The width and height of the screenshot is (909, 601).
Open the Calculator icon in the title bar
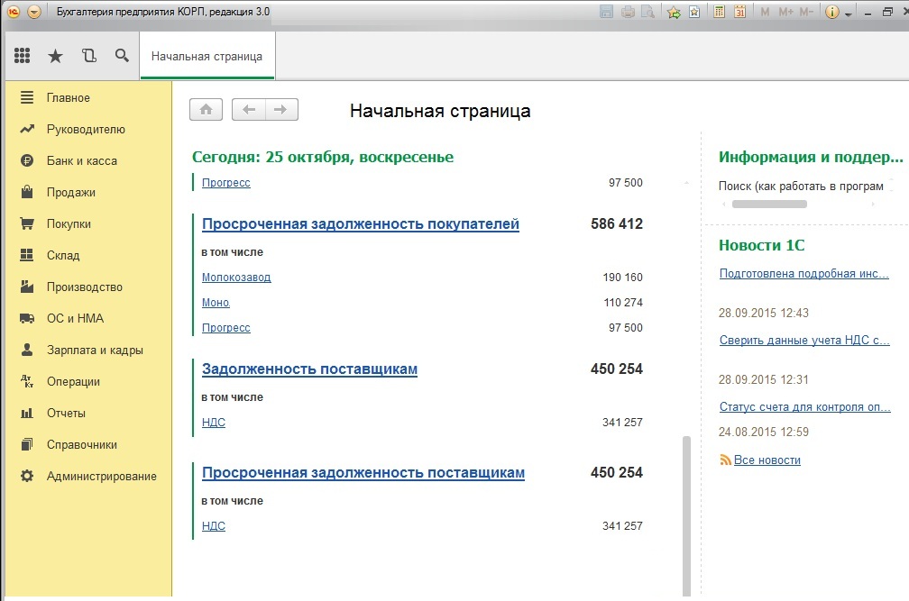pyautogui.click(x=719, y=12)
